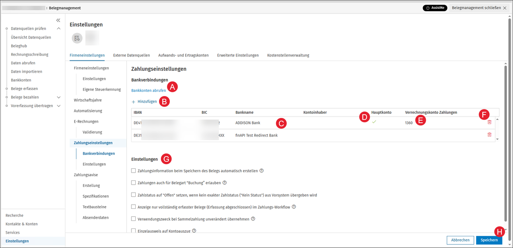Switch to Aufwands- und Ertragskonten tab
Viewport: 513px width, 248px height.
click(x=183, y=55)
